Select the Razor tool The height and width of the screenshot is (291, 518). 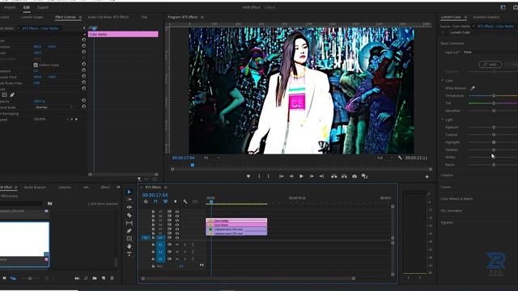(129, 215)
